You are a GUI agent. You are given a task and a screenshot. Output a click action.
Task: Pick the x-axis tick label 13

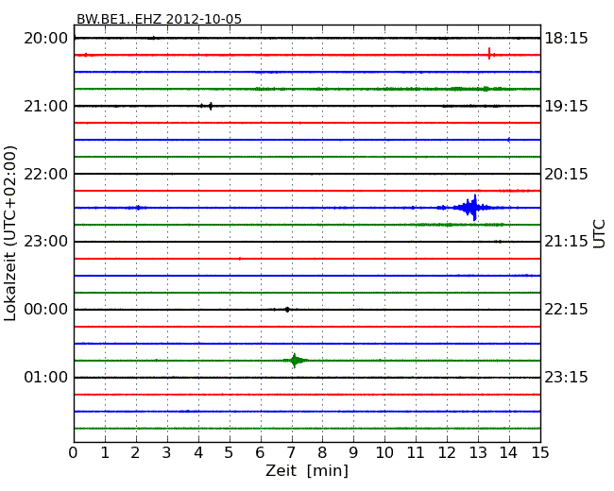478,452
